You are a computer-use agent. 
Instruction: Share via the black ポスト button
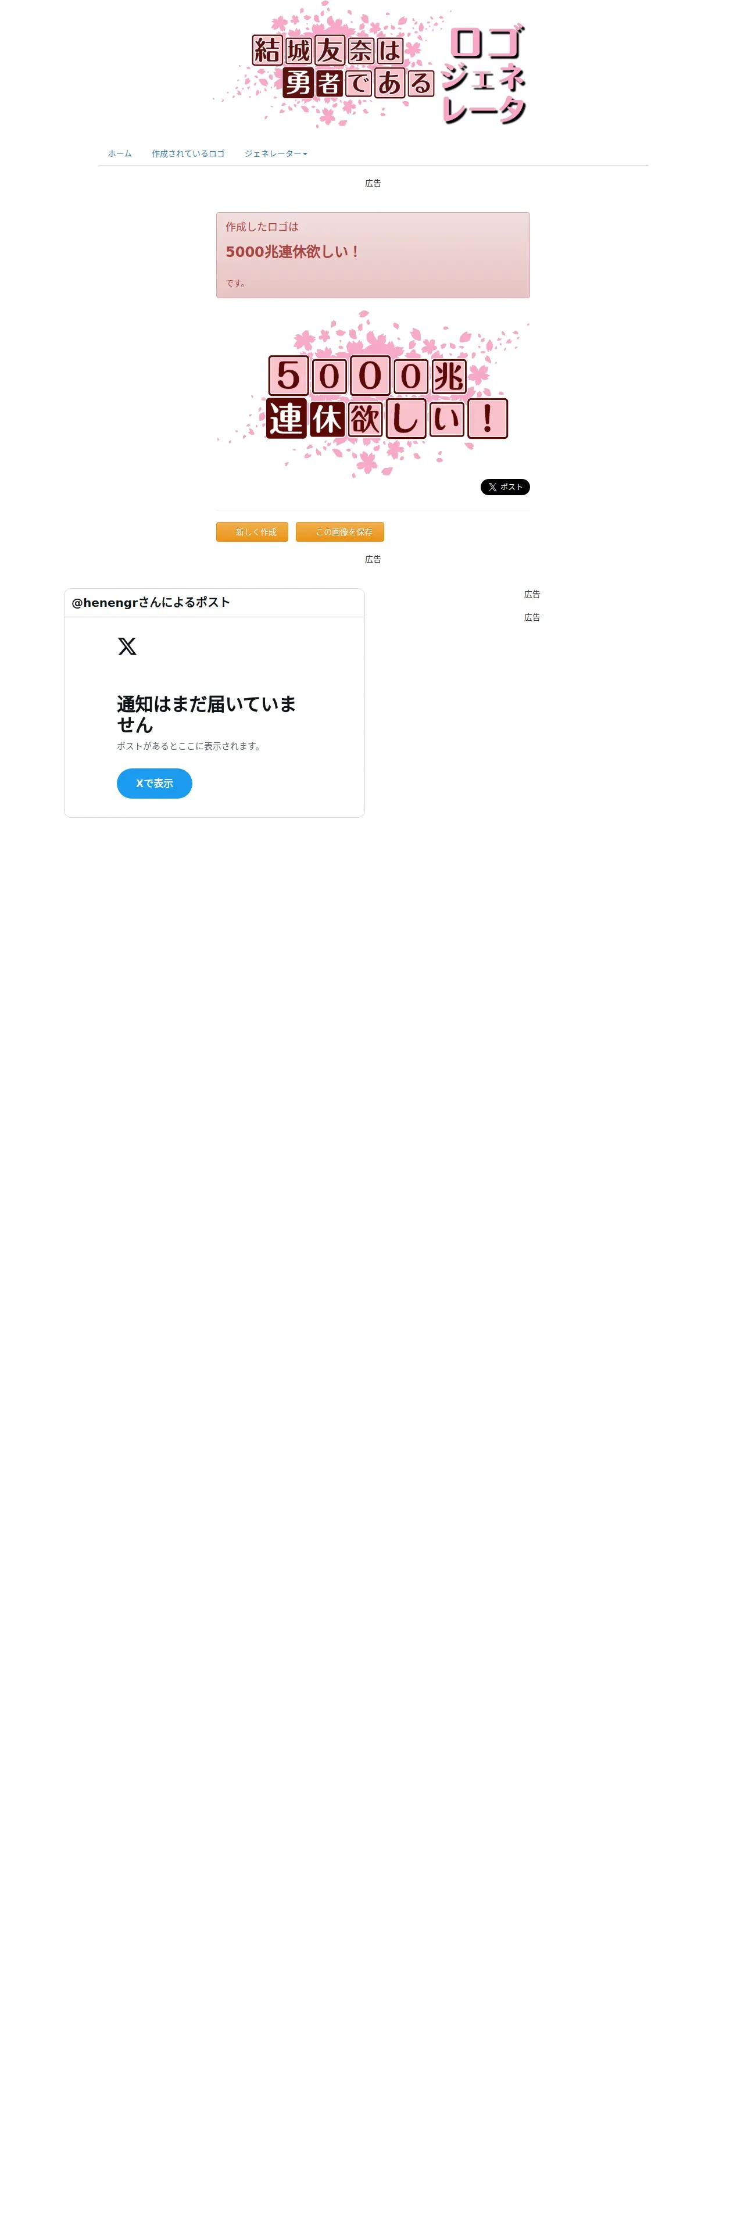504,487
